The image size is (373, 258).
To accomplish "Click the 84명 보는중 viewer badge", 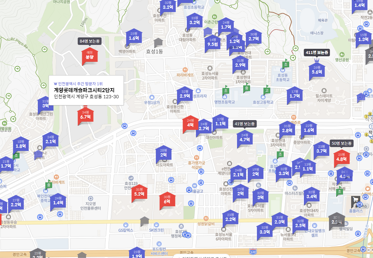I will coord(90,41).
